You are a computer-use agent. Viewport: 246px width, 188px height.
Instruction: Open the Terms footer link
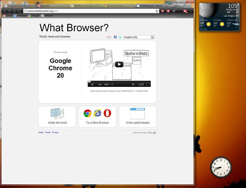48,133
